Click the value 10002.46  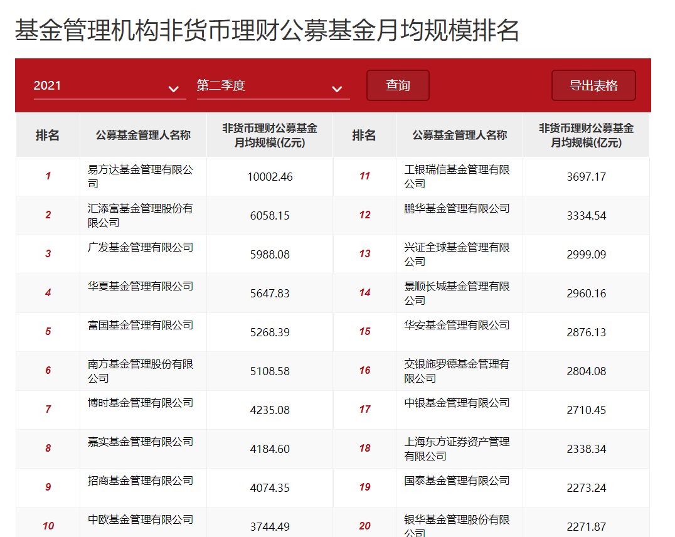coord(270,177)
